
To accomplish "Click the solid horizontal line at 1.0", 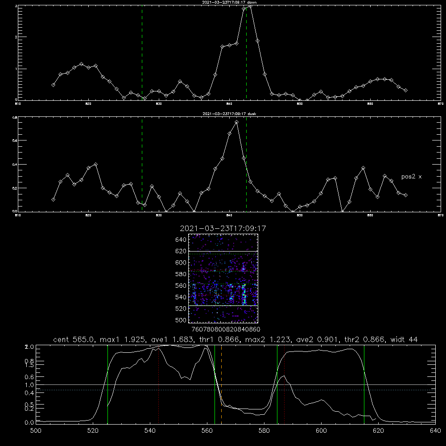I will [235, 384].
